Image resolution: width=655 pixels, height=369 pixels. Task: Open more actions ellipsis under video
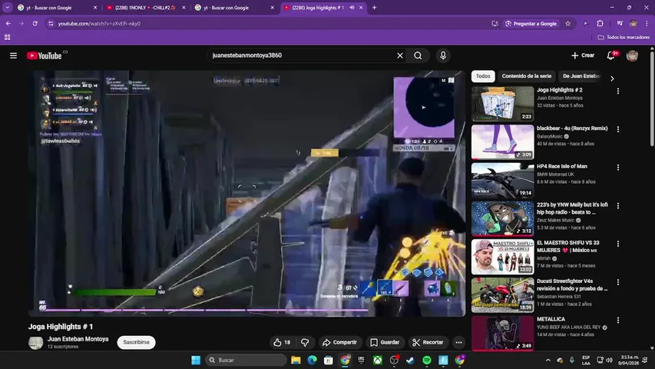click(x=458, y=342)
